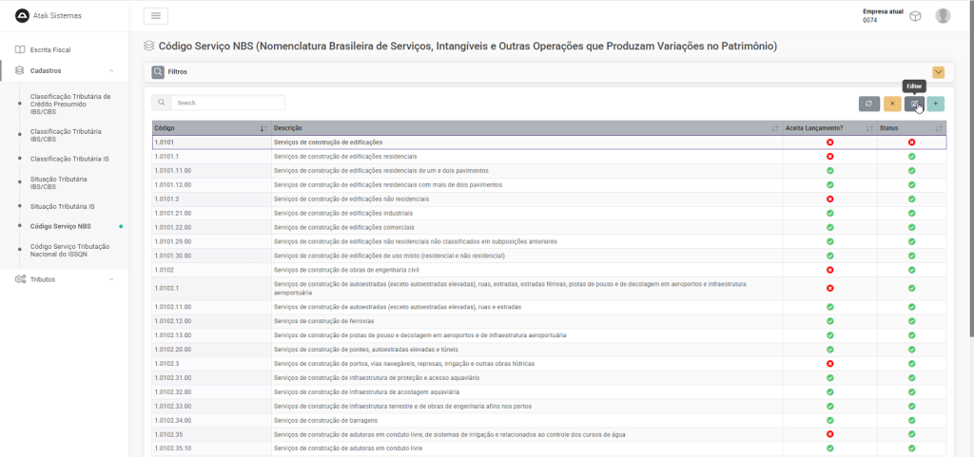Open Código Serviço Tributação Nacional do ISSQN
Viewport: 974px width, 457px height.
click(69, 250)
